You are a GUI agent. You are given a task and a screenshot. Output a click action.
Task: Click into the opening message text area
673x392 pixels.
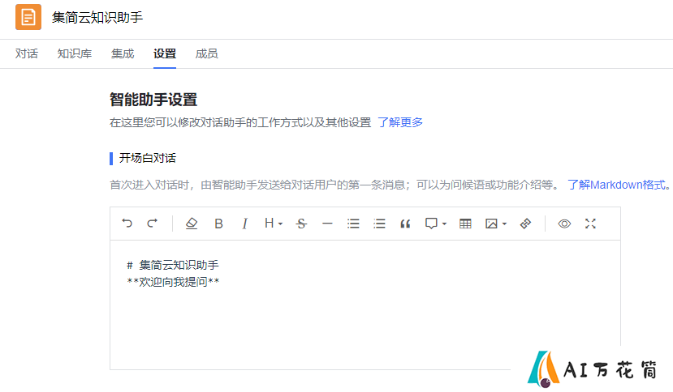click(x=365, y=305)
